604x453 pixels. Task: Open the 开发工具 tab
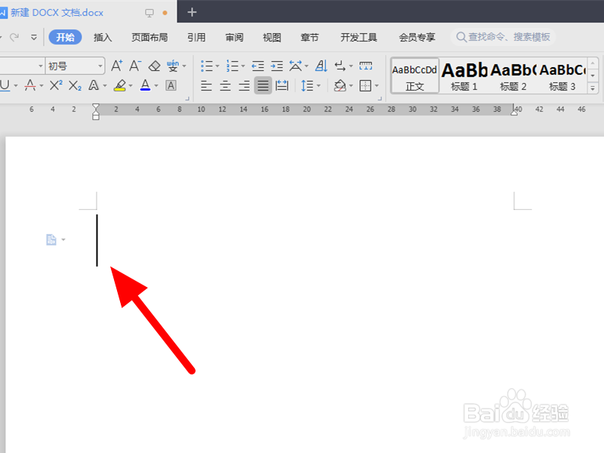pyautogui.click(x=359, y=37)
